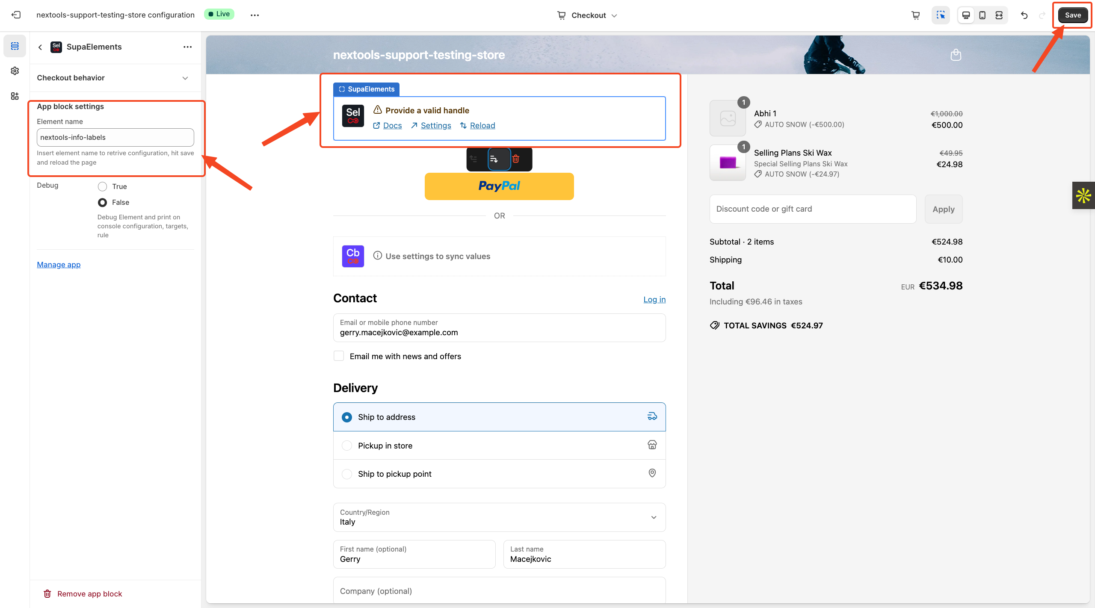This screenshot has height=608, width=1095.
Task: Check Email me with news and offers
Action: (339, 356)
